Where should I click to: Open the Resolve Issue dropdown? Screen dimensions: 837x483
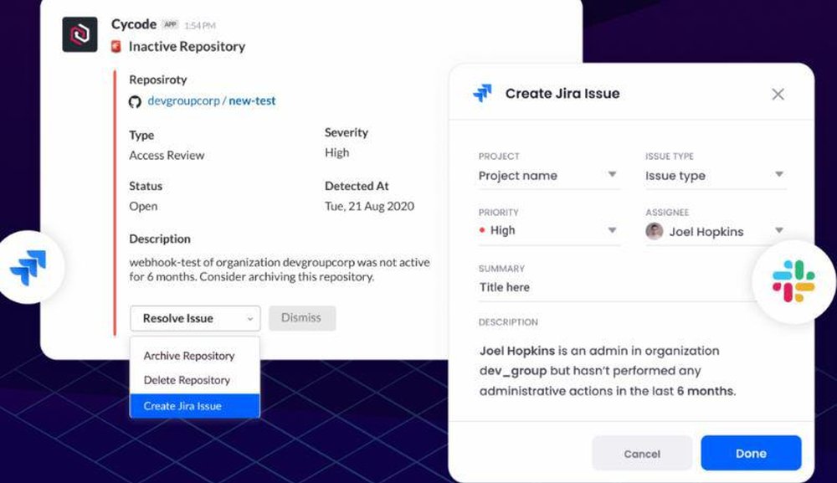coord(195,319)
